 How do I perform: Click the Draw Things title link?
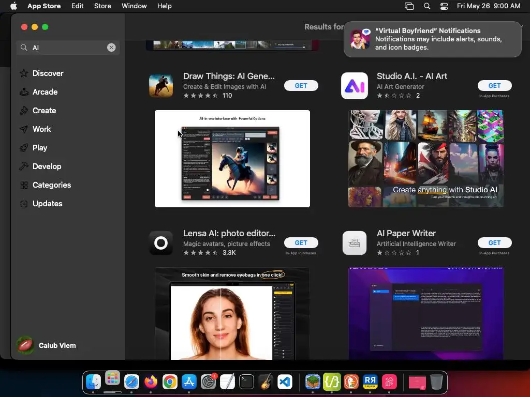pyautogui.click(x=229, y=77)
